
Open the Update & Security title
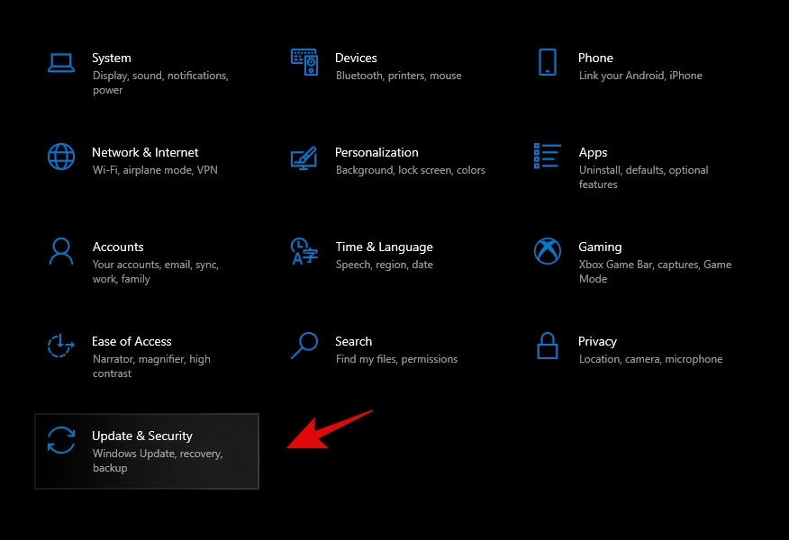142,436
